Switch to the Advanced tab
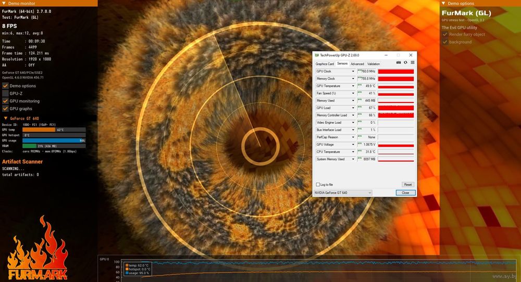This screenshot has width=521, height=282. (x=357, y=64)
